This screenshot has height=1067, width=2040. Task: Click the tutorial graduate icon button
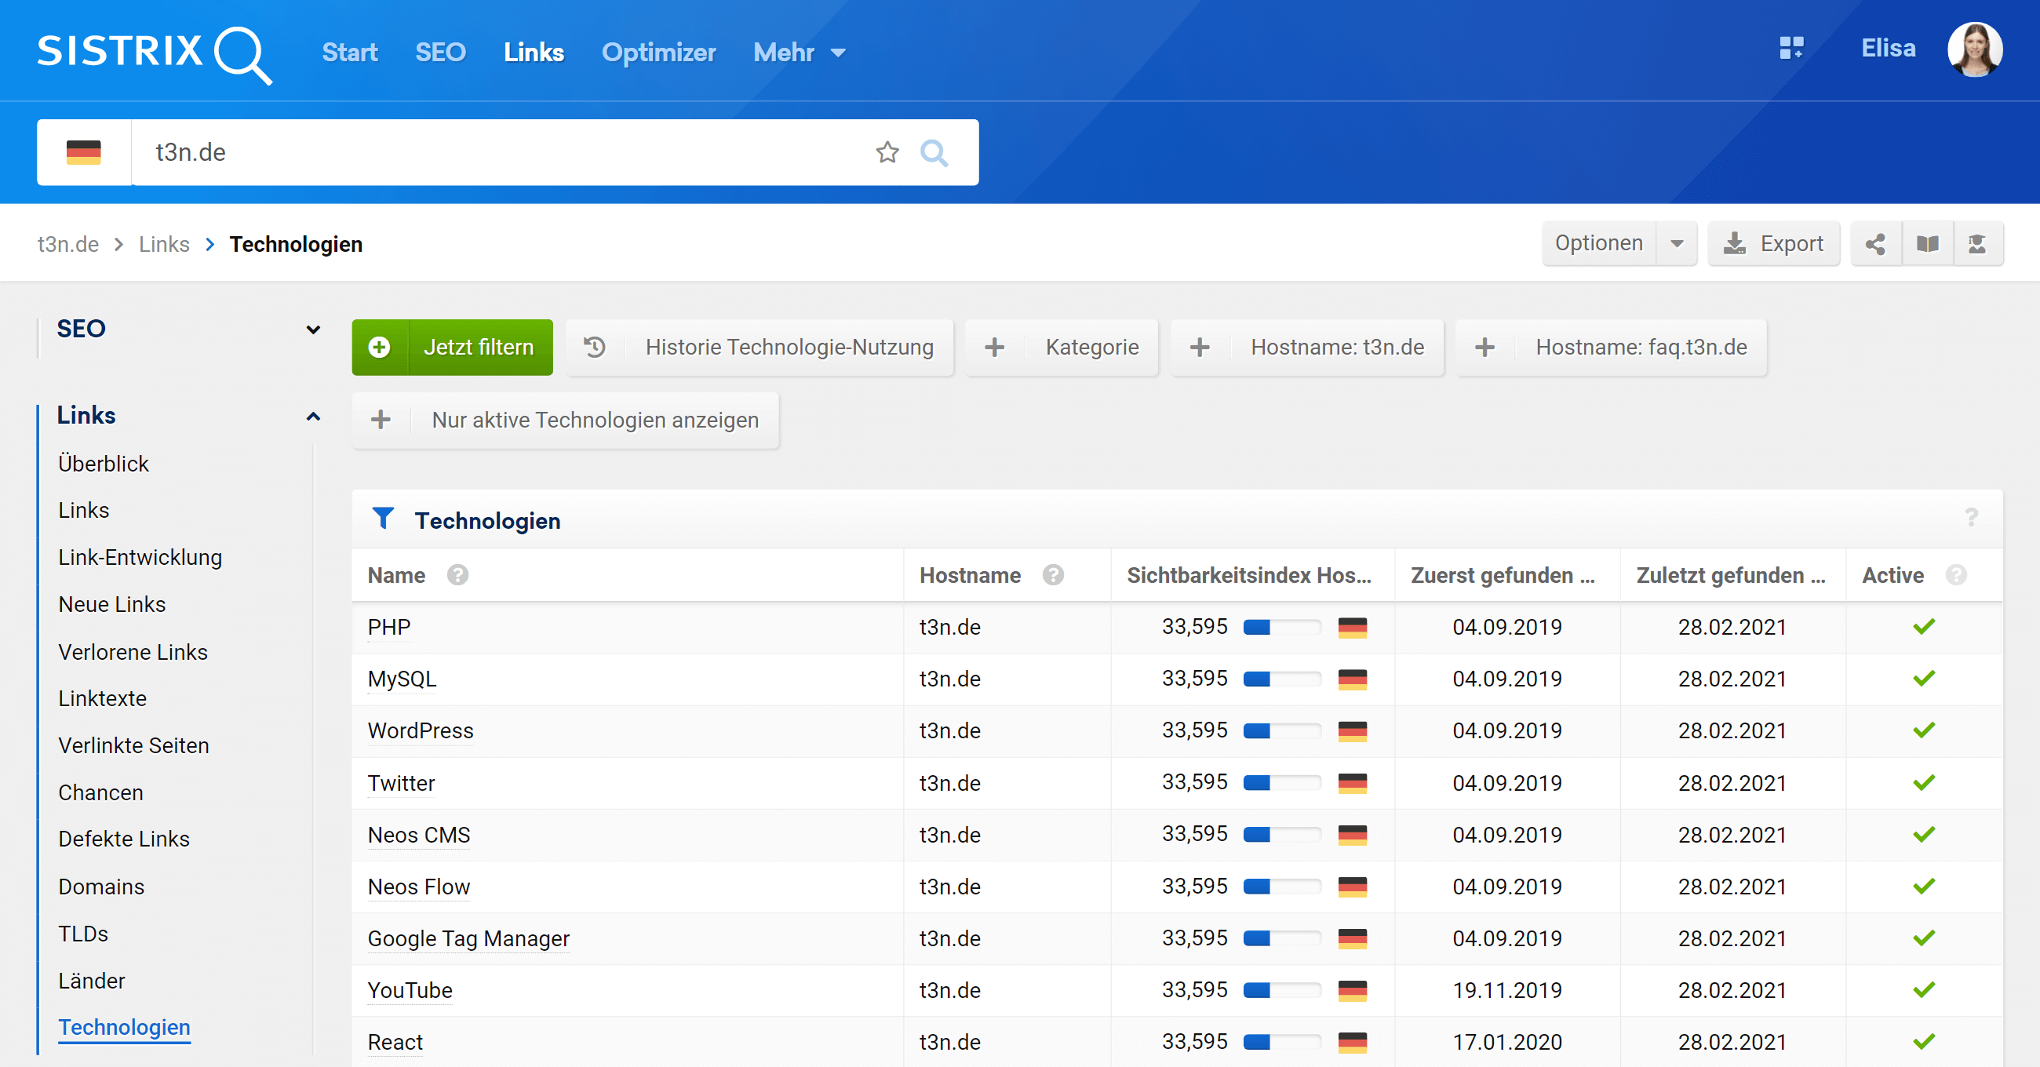pyautogui.click(x=1977, y=244)
